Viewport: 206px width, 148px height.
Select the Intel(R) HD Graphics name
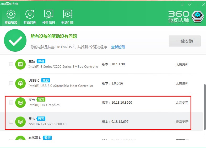click(x=44, y=105)
